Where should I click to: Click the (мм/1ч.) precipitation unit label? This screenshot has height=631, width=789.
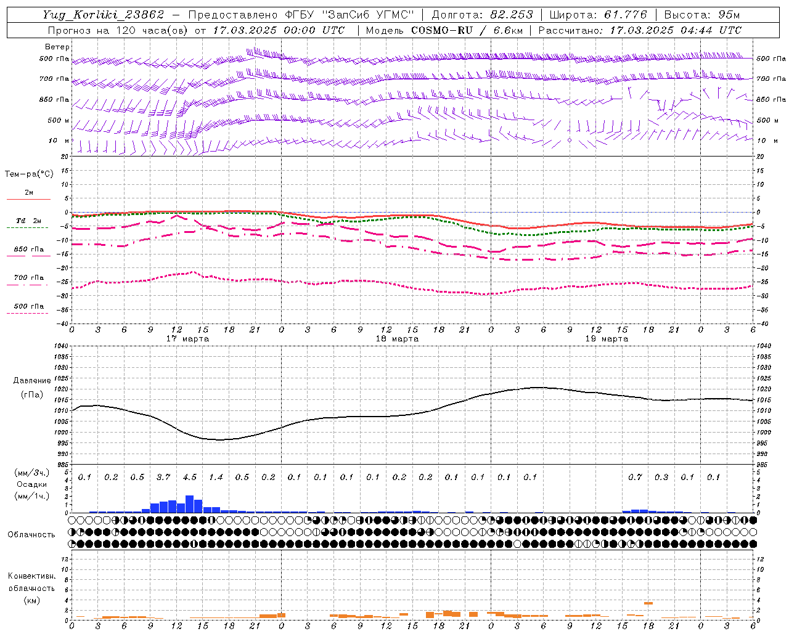click(31, 496)
